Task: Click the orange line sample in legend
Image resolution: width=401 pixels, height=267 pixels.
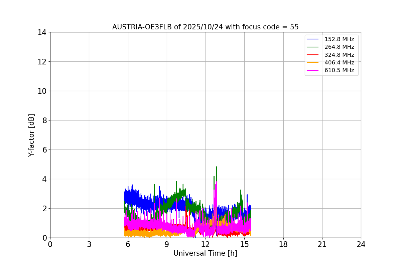Action: point(313,63)
